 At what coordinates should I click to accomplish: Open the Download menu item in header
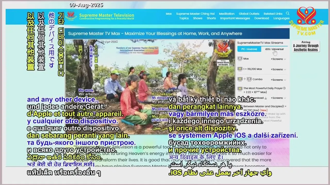tap(262, 18)
